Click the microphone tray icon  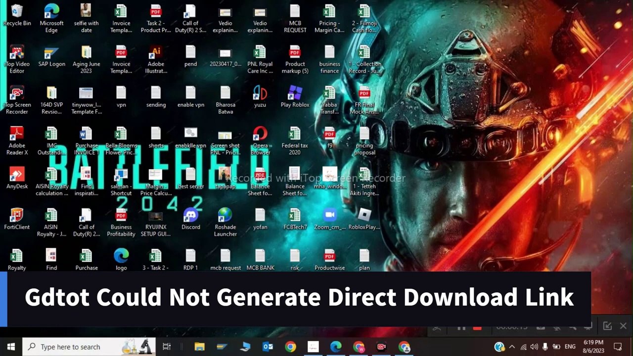(x=545, y=347)
